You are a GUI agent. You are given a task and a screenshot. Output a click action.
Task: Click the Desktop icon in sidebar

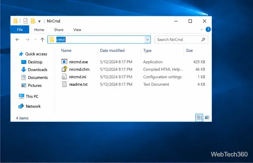(24, 62)
